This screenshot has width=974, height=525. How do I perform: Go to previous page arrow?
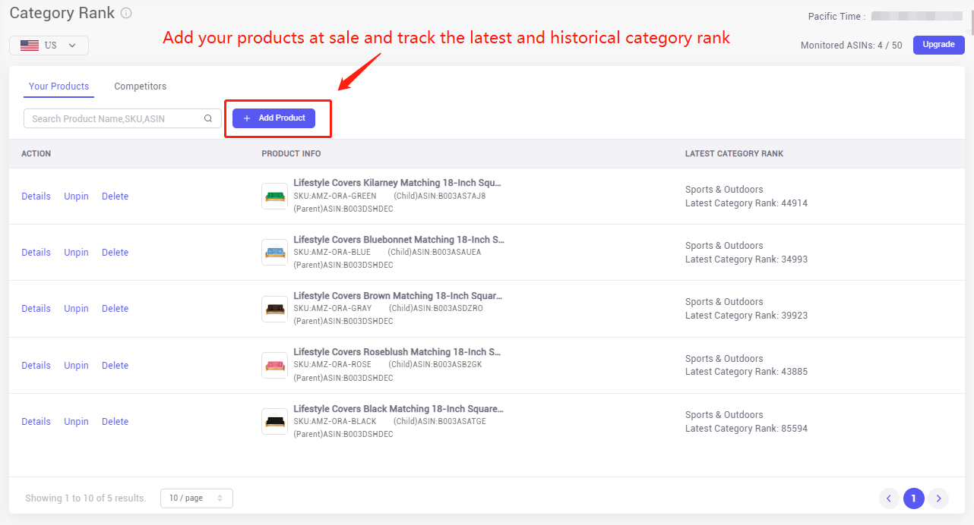tap(889, 498)
